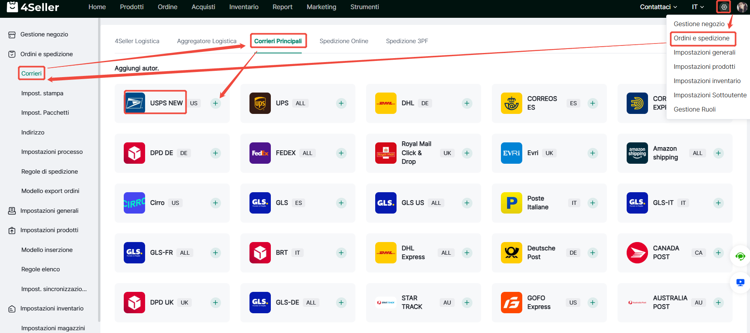Click the user profile avatar
Image resolution: width=750 pixels, height=333 pixels.
[742, 7]
